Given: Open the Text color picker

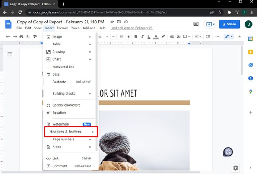Looking at the screenshot, I should tap(156, 37).
